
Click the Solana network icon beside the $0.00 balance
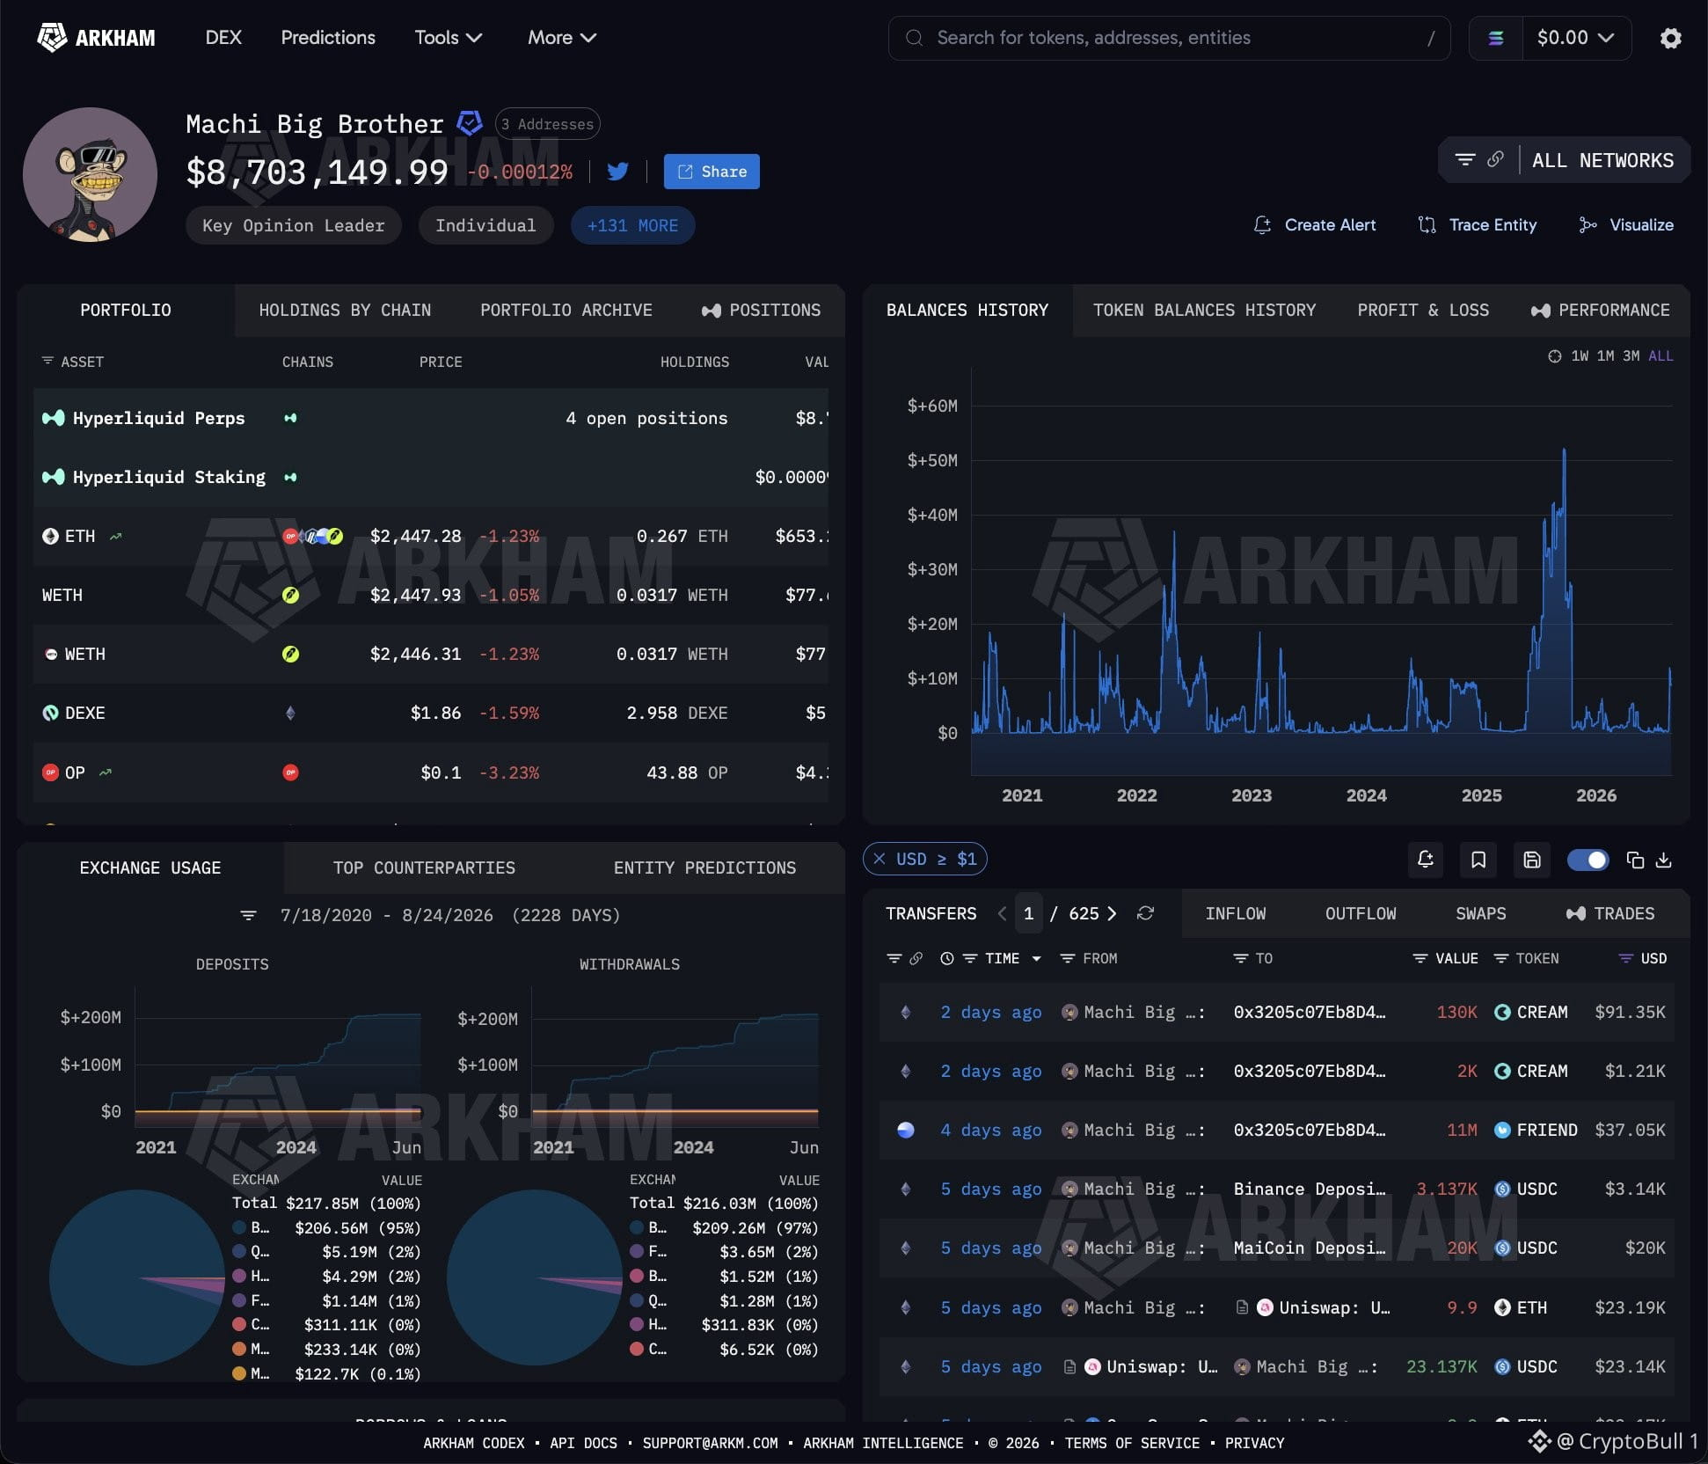tap(1495, 38)
